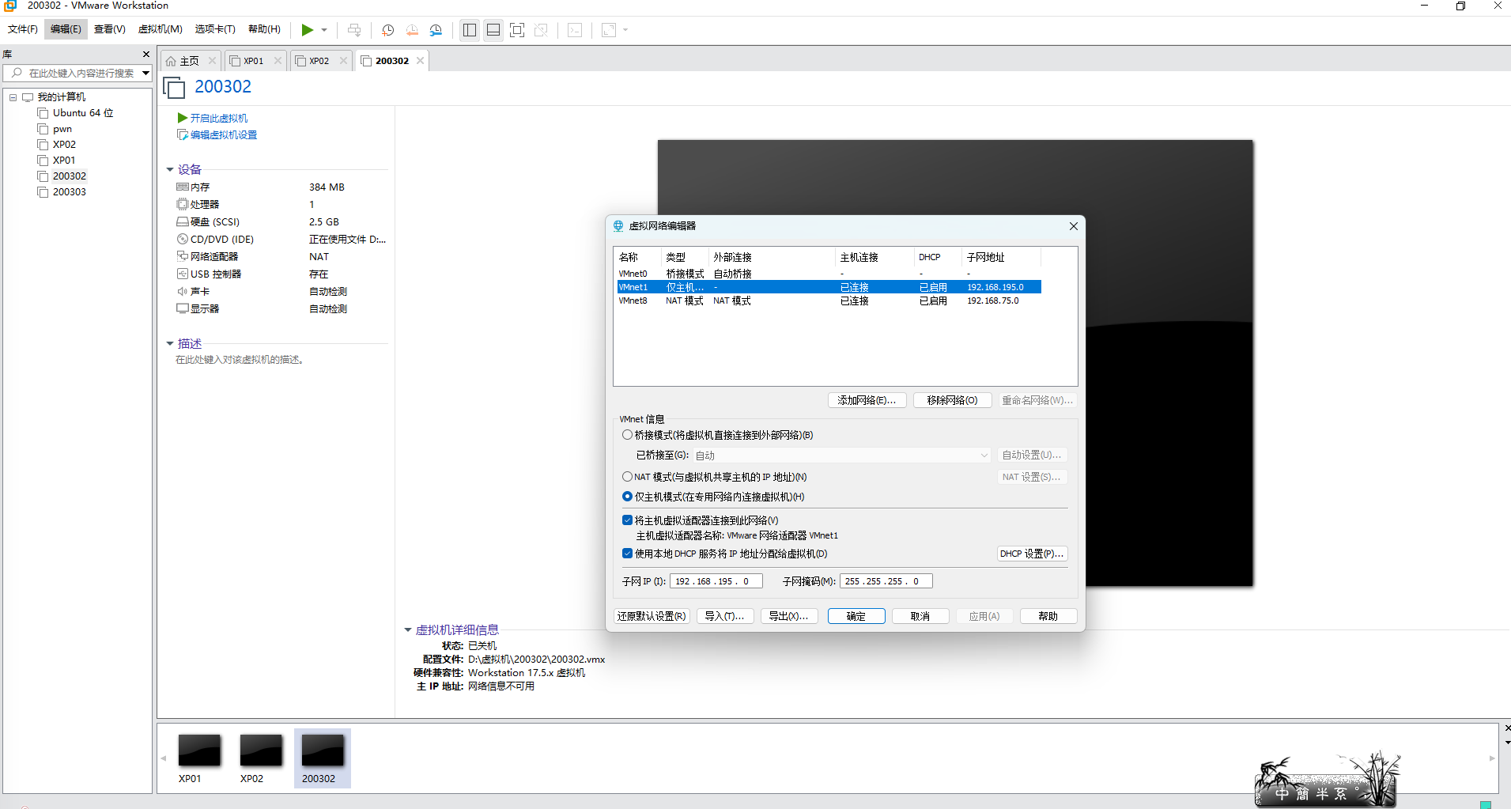Click the CD/DVD (IDE) device icon
Image resolution: width=1511 pixels, height=809 pixels.
(x=182, y=239)
